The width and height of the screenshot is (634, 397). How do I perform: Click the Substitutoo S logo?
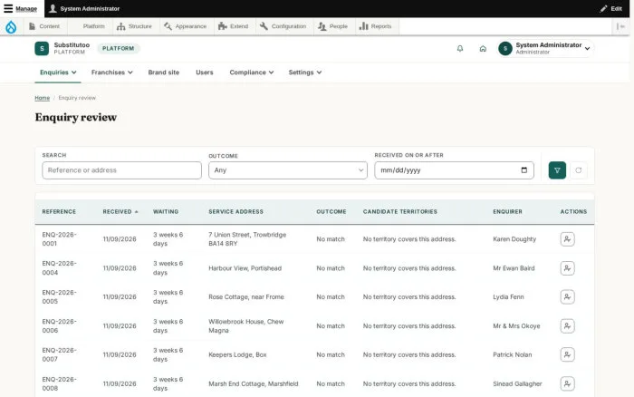[42, 49]
